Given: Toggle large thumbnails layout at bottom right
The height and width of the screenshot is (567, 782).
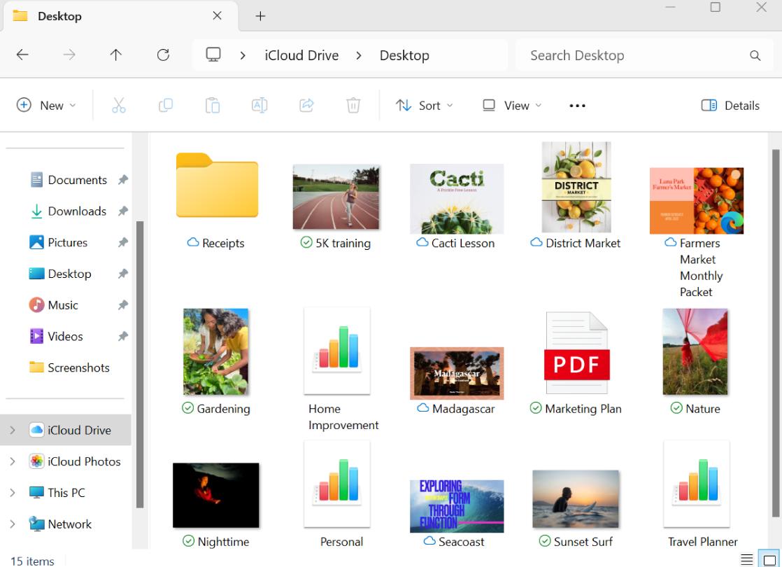Looking at the screenshot, I should 765,560.
